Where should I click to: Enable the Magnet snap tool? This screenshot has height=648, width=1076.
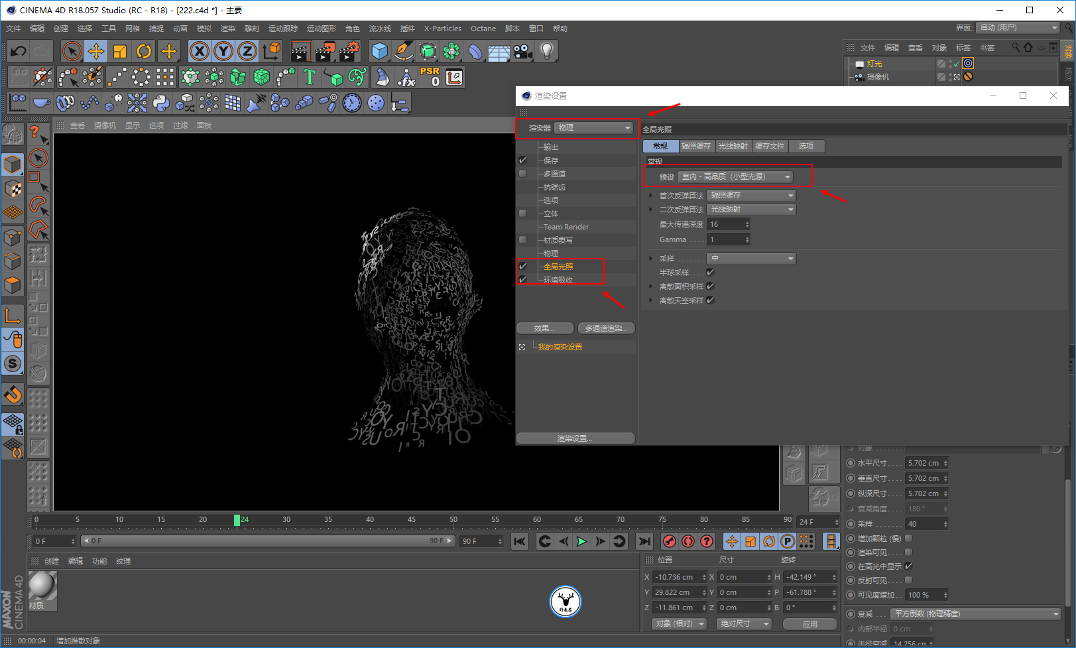point(13,395)
